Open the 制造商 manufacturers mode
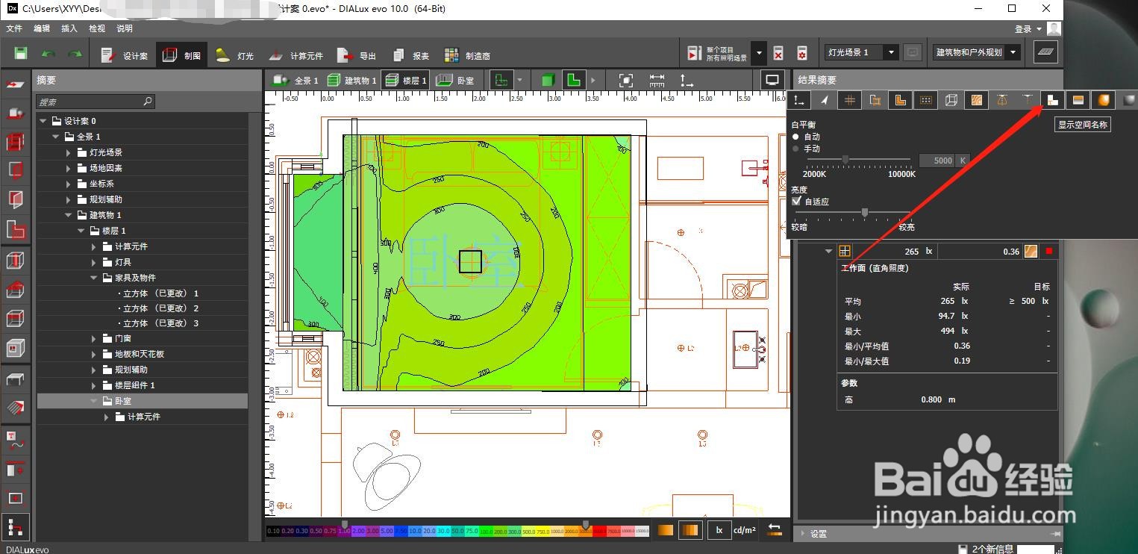This screenshot has width=1138, height=554. [x=467, y=55]
